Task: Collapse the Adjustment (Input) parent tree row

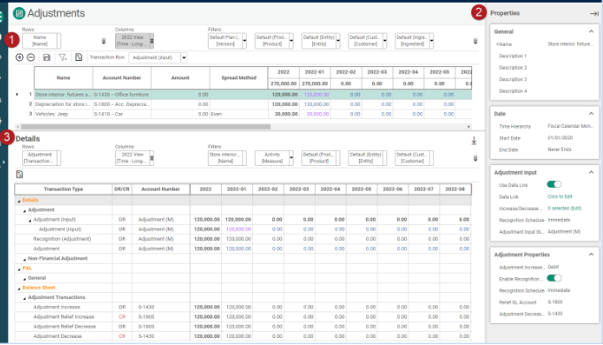Action: click(30, 221)
